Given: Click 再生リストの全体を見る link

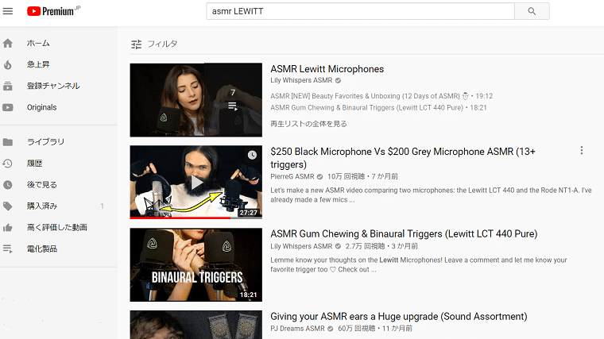Looking at the screenshot, I should click(x=308, y=124).
